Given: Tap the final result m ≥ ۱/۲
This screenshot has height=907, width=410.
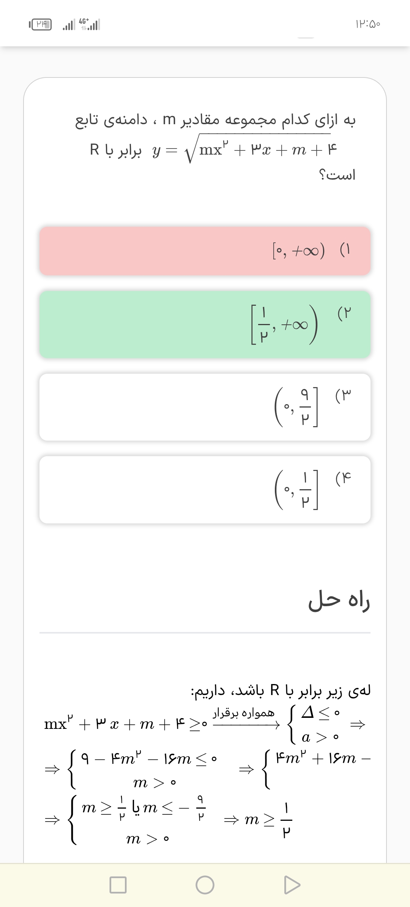Looking at the screenshot, I should pyautogui.click(x=268, y=820).
